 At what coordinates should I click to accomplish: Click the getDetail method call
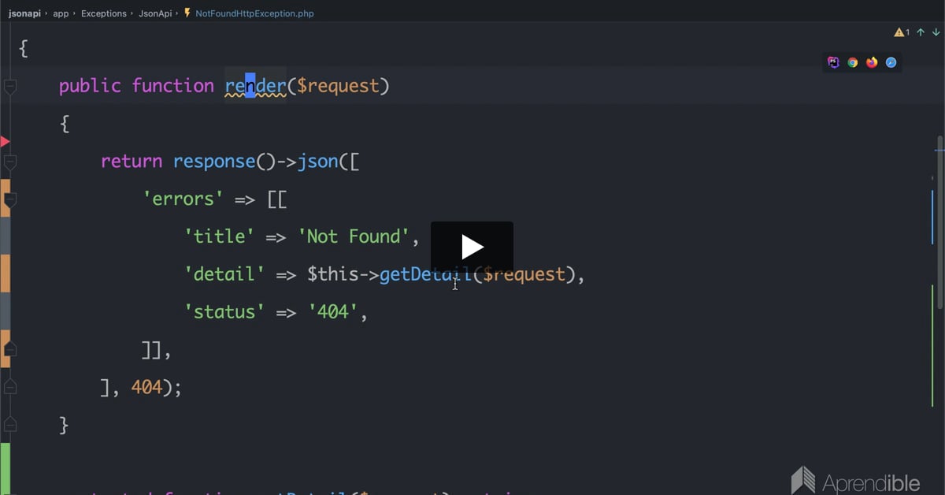click(426, 274)
